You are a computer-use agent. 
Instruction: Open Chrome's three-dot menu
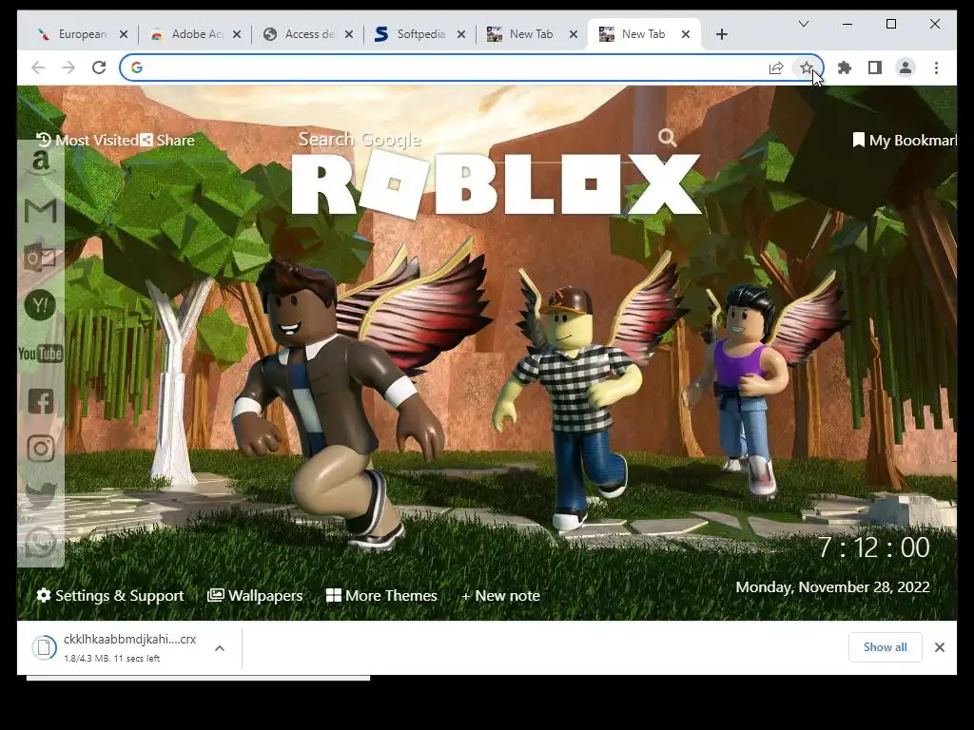pos(936,67)
